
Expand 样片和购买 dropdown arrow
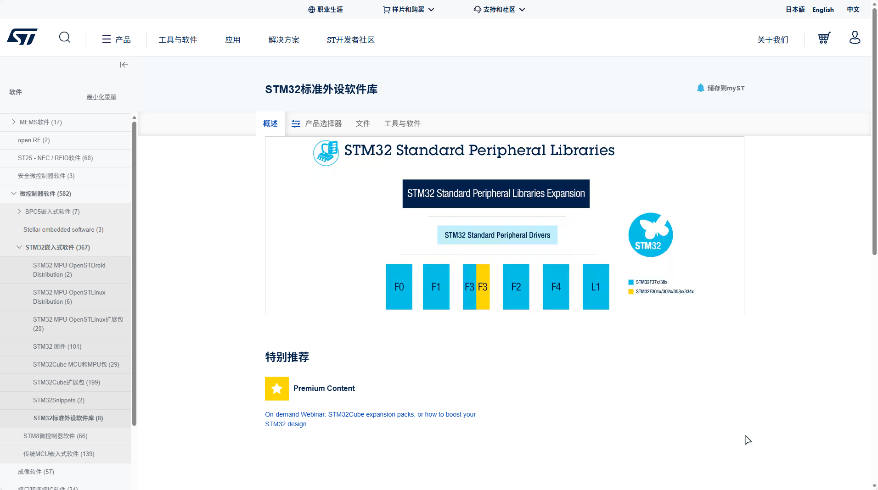click(x=431, y=10)
